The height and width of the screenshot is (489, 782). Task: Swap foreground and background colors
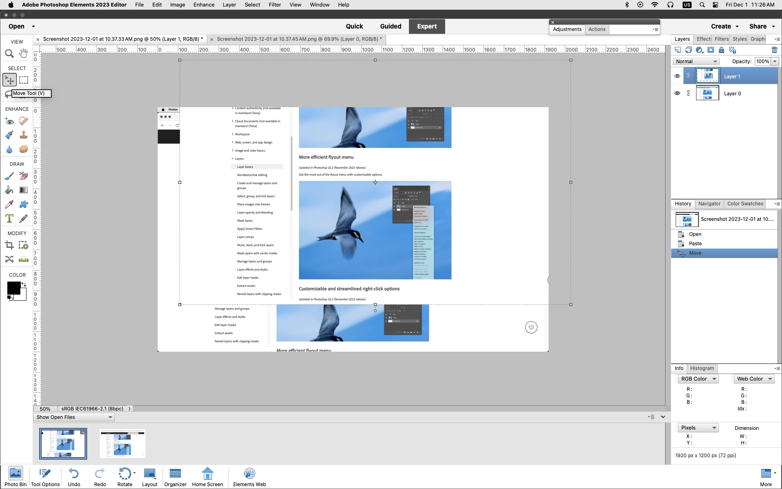tap(24, 284)
